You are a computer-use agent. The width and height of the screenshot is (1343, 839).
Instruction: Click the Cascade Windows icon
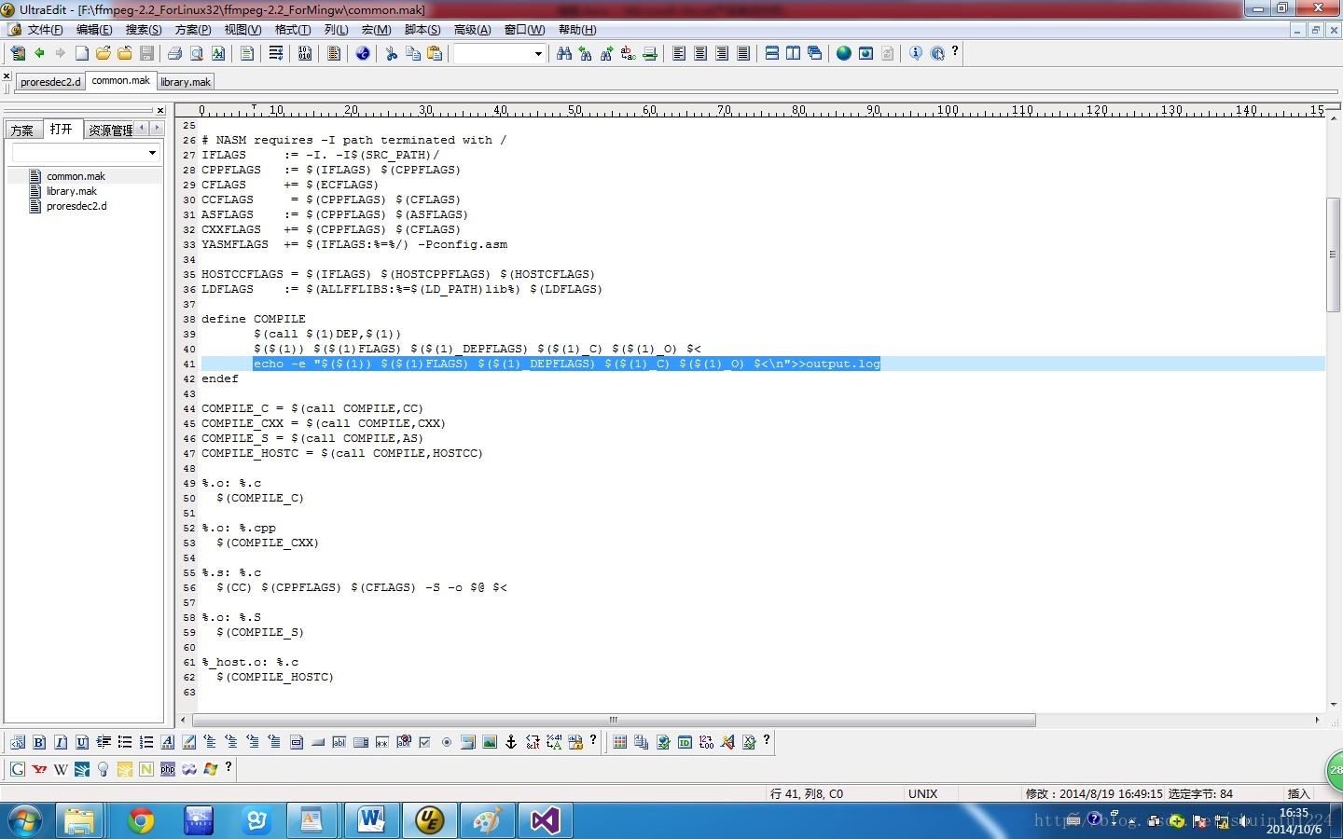point(814,53)
